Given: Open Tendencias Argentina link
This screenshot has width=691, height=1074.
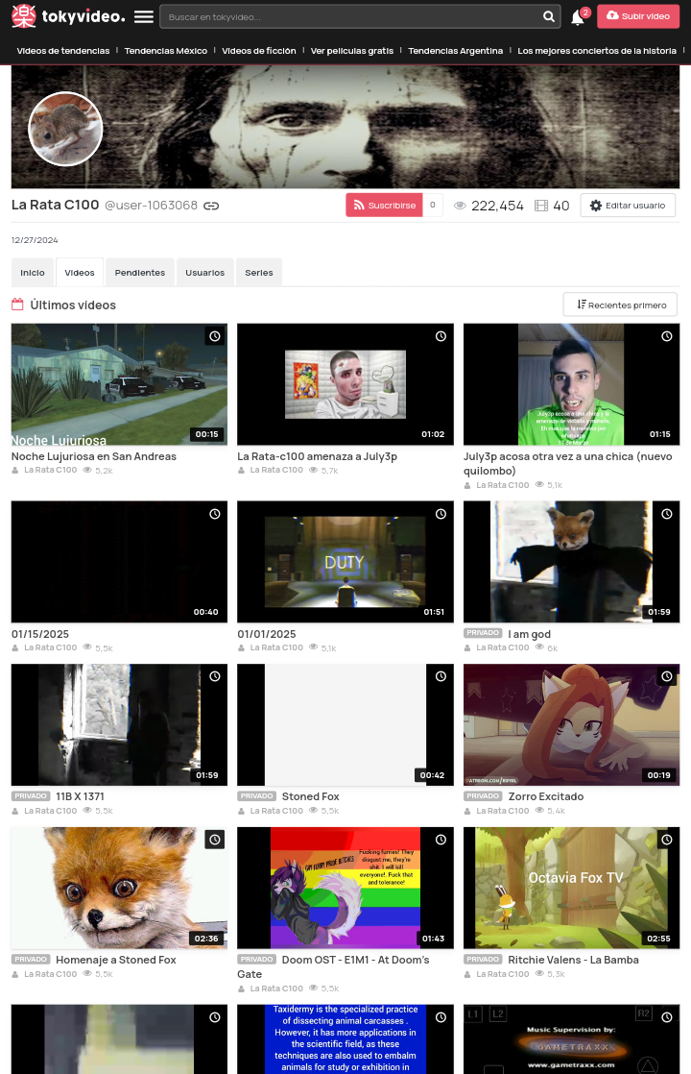Looking at the screenshot, I should [456, 51].
